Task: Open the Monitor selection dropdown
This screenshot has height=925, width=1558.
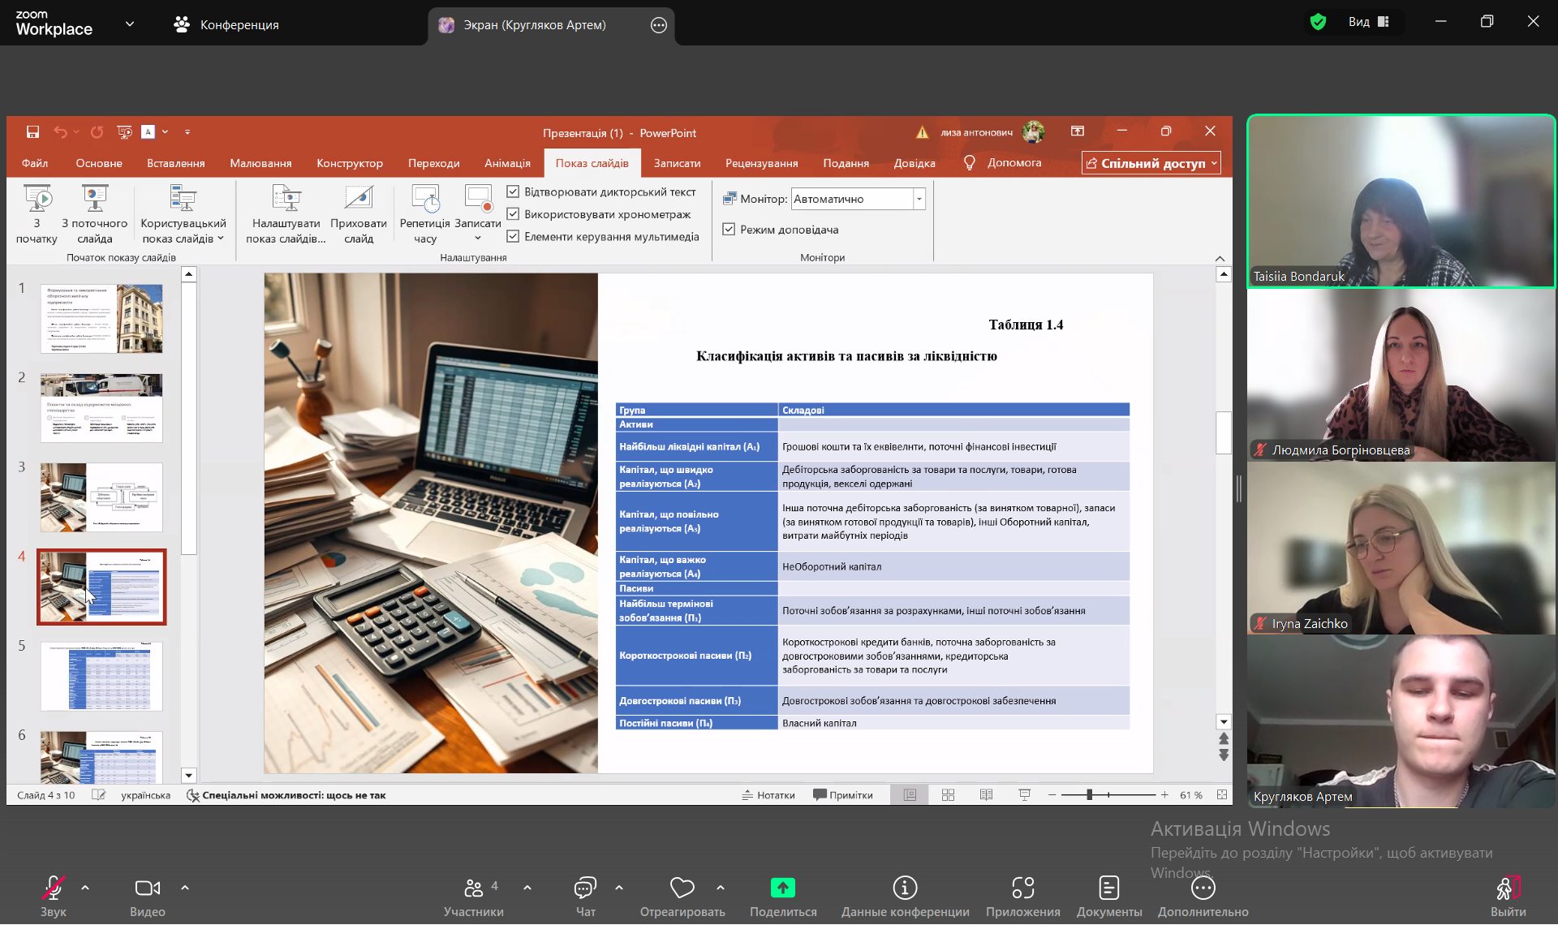Action: 919,199
